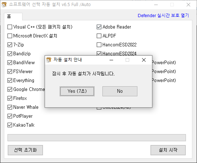This screenshot has height=163, width=197.
Task: Uncheck the Adobe Reader checkbox
Action: point(99,27)
